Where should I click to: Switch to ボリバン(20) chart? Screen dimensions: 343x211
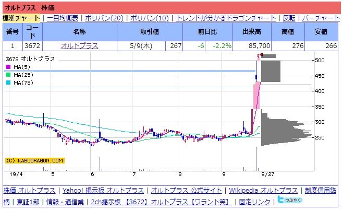tap(104, 18)
